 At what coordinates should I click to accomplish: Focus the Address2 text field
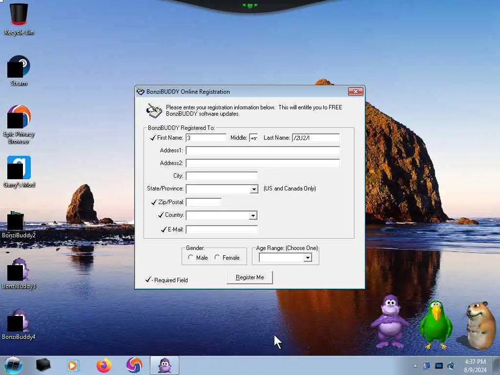tap(263, 163)
